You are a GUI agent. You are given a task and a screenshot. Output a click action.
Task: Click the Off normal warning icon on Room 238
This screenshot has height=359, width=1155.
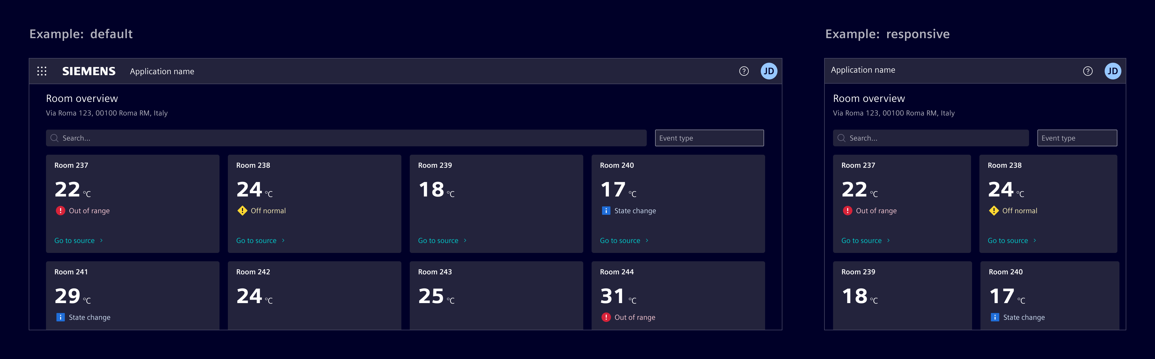(242, 210)
